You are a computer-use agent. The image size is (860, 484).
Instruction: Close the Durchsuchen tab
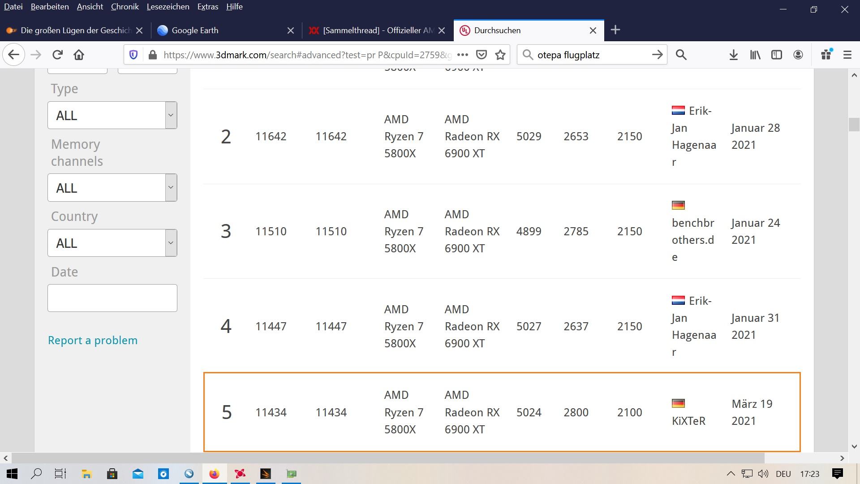point(593,30)
